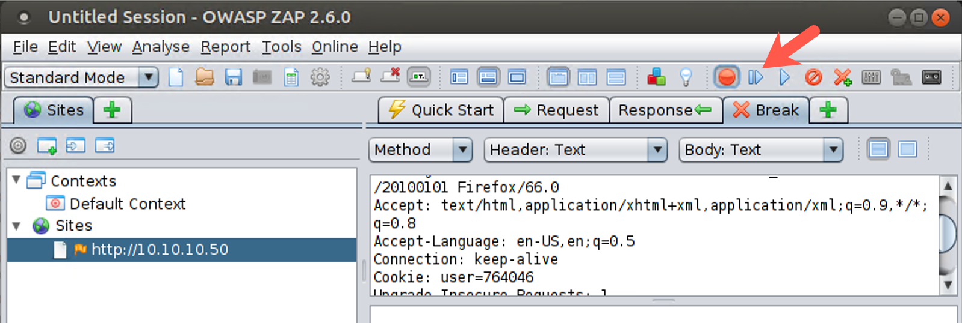Click Submit and step to next request
Screen dimensions: 962x323
click(x=756, y=77)
